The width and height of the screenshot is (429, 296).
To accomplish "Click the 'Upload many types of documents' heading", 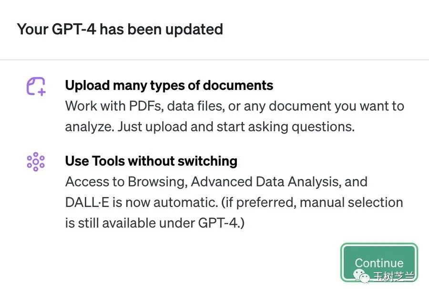I will [x=169, y=85].
